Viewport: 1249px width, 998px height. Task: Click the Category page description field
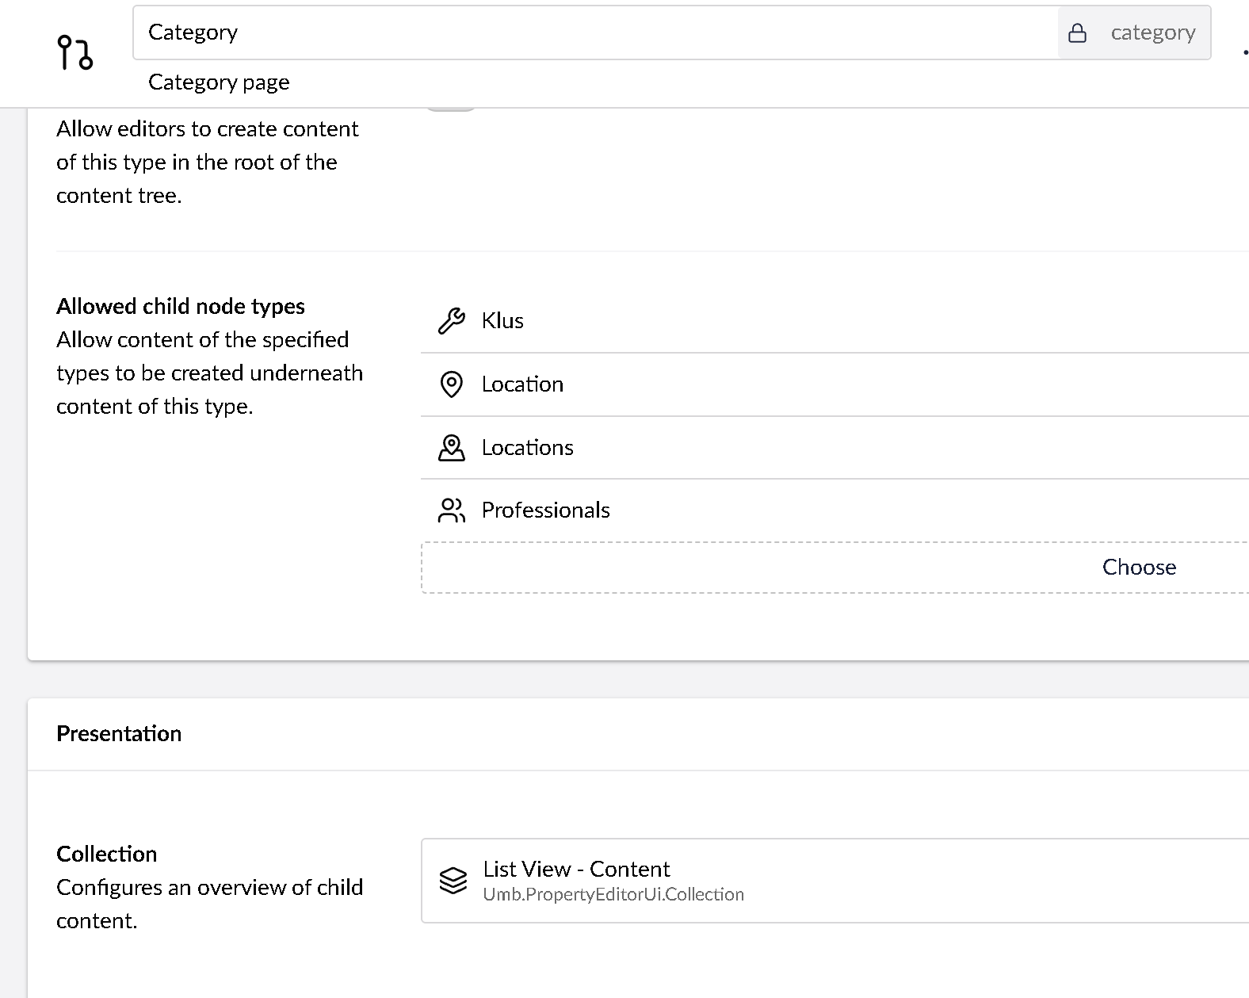[x=219, y=82]
